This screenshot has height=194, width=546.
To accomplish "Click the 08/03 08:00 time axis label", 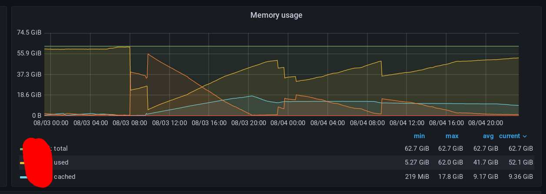I will coord(130,123).
